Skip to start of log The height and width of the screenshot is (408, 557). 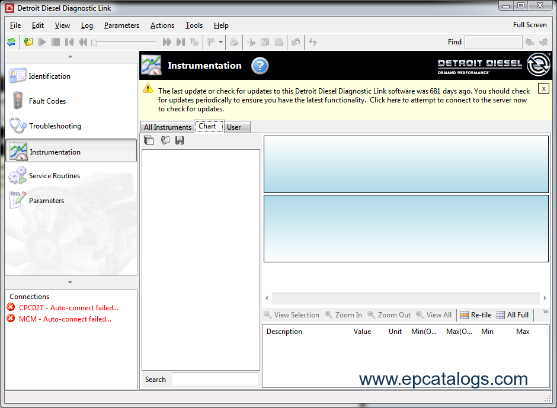point(69,42)
